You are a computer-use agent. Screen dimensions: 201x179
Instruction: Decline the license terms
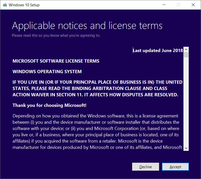146,167
